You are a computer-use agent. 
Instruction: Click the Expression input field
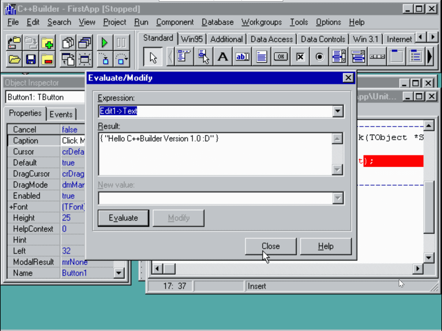[215, 111]
